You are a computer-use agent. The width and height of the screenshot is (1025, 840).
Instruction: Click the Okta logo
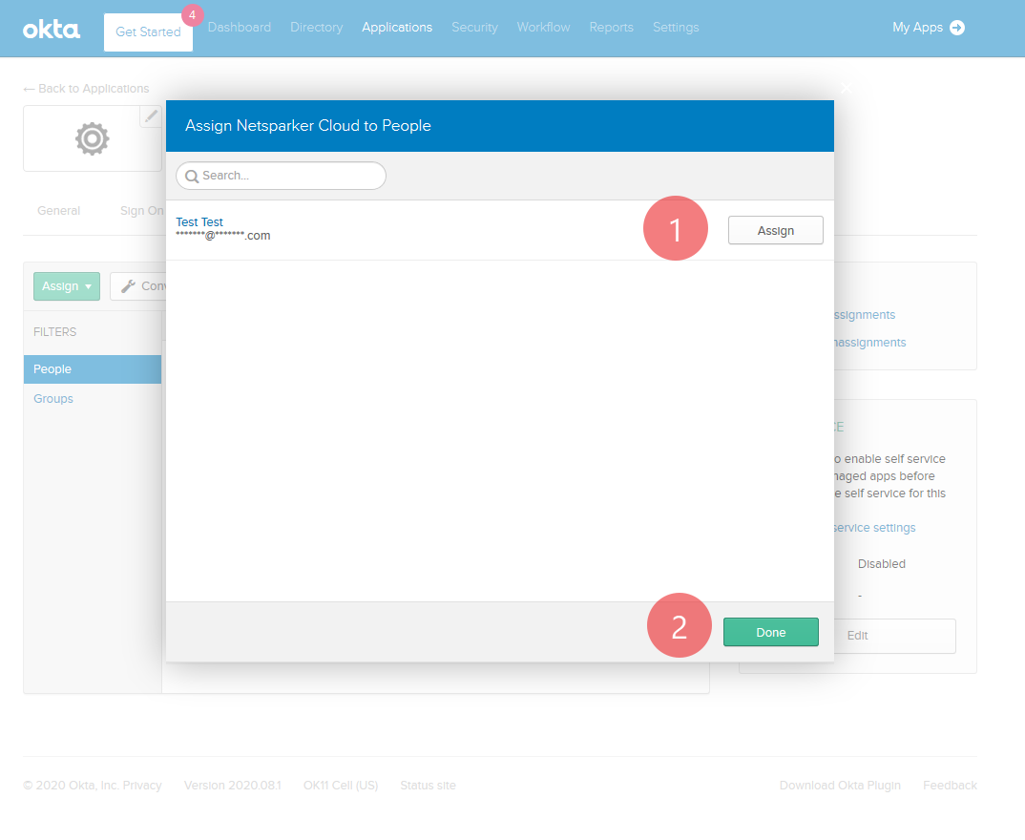52,29
